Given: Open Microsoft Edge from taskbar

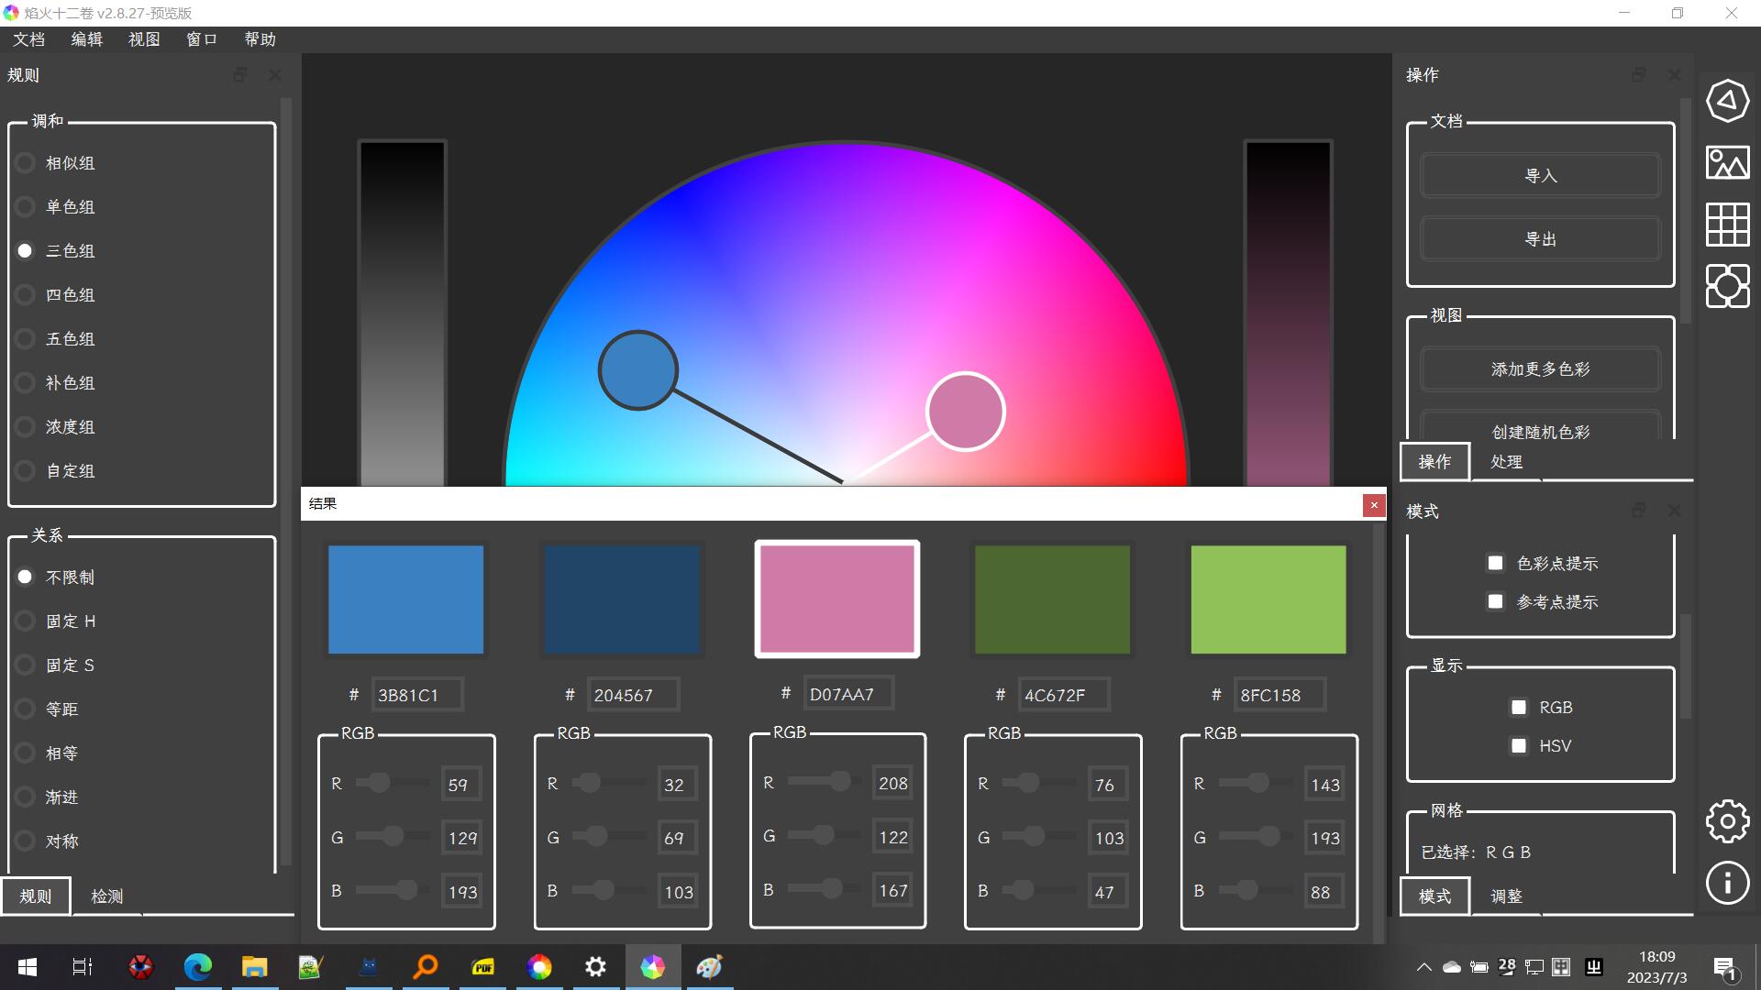Looking at the screenshot, I should click(x=197, y=967).
